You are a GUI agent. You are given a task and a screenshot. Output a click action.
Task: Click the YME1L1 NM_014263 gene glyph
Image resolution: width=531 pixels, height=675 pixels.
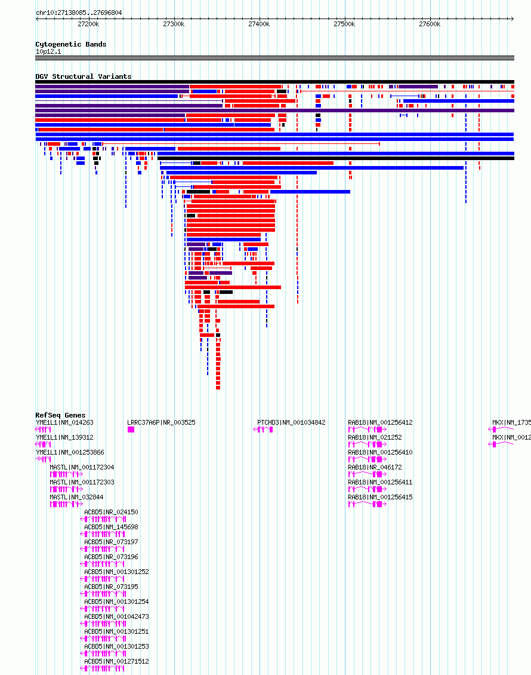pyautogui.click(x=43, y=429)
